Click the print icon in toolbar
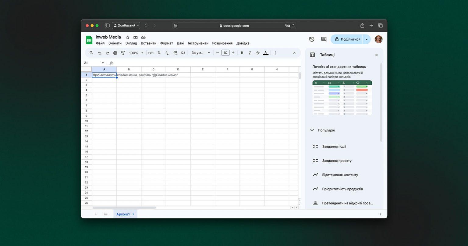Image resolution: width=468 pixels, height=246 pixels. pyautogui.click(x=115, y=53)
